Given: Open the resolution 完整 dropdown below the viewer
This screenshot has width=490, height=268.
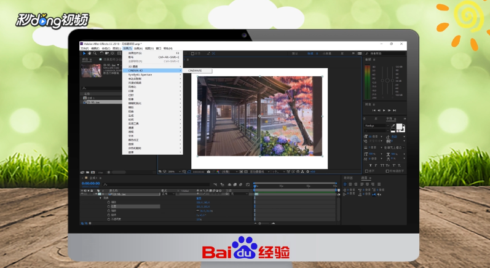Looking at the screenshot, I should coord(229,171).
